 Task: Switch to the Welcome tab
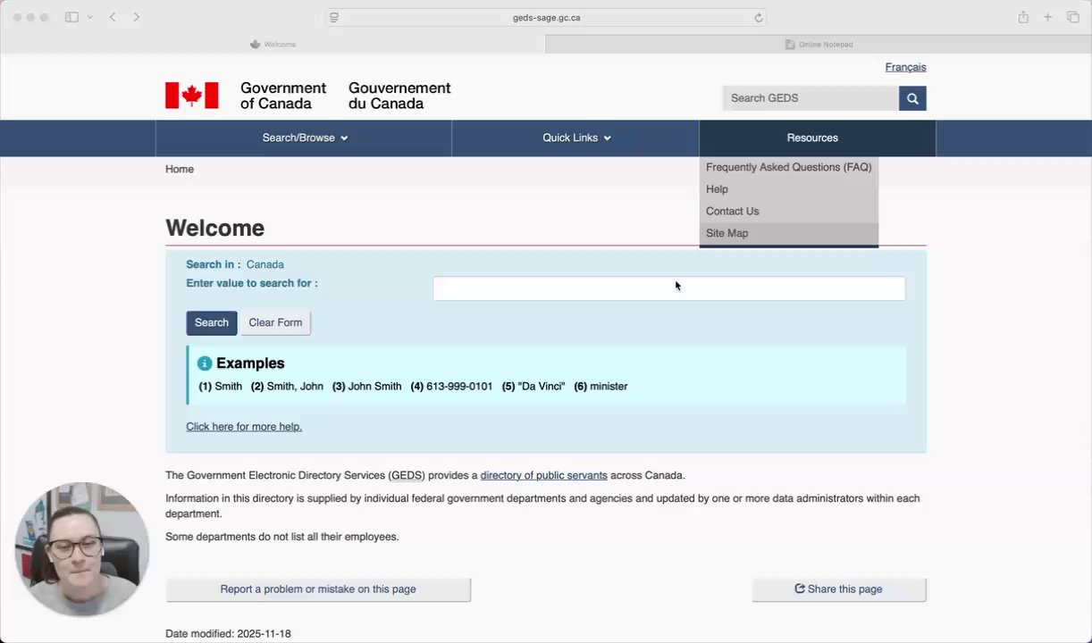[273, 44]
